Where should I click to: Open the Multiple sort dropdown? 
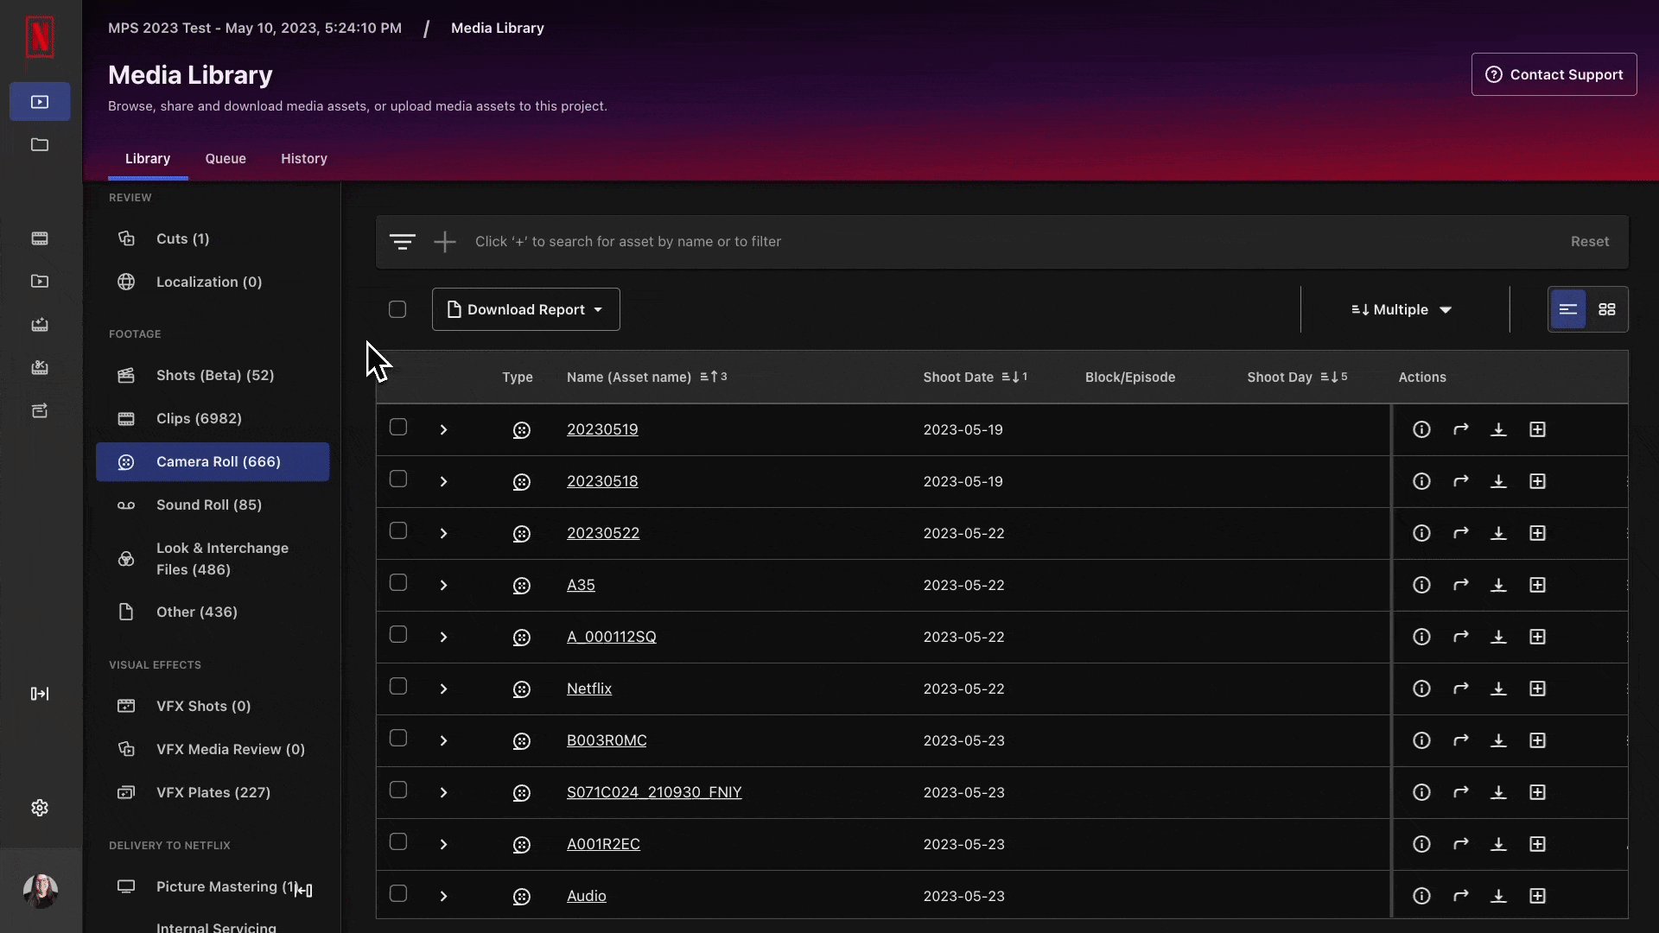(1402, 309)
